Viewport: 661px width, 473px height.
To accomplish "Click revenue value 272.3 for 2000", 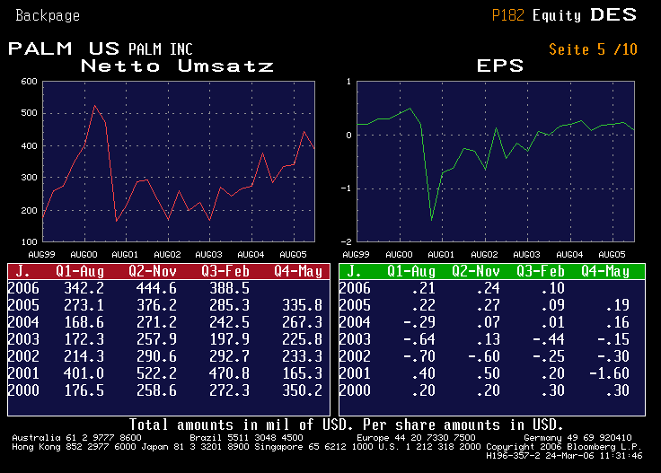I will tap(229, 390).
